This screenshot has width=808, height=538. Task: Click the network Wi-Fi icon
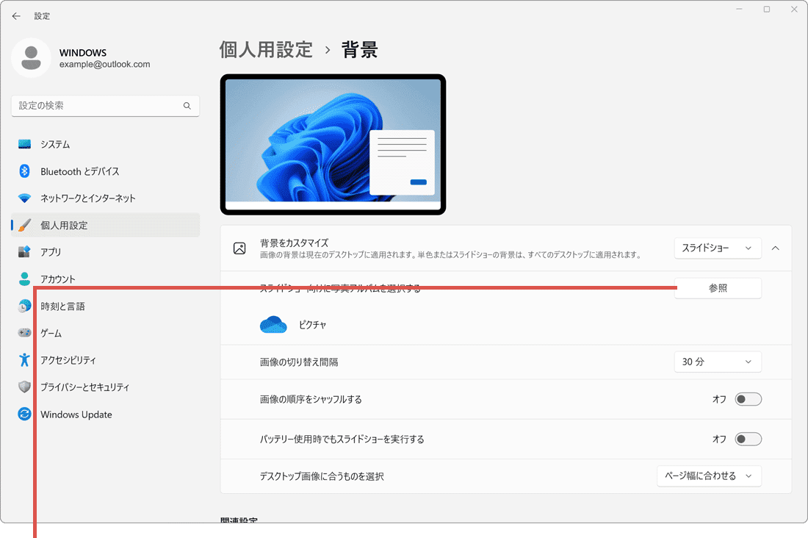tap(24, 198)
